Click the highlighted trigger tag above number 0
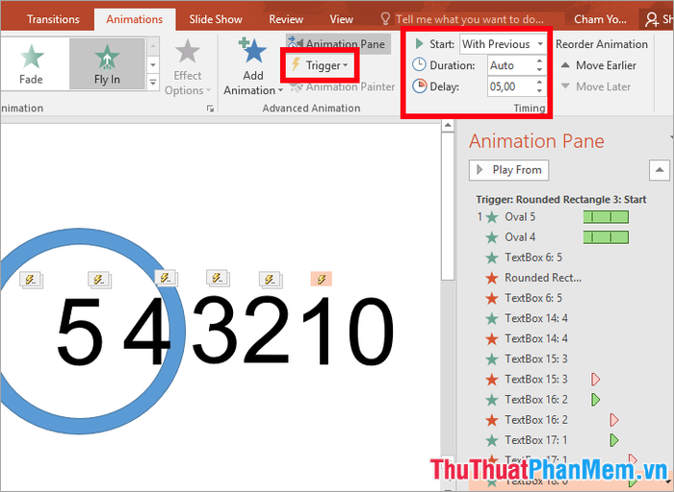This screenshot has width=674, height=492. pos(322,280)
